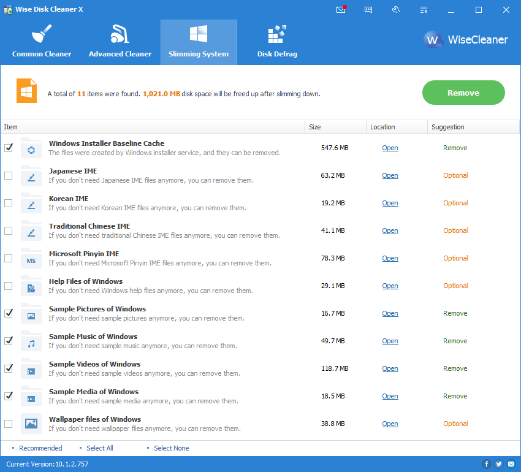The image size is (521, 472).
Task: Click the Facebook icon in status bar
Action: (x=487, y=464)
